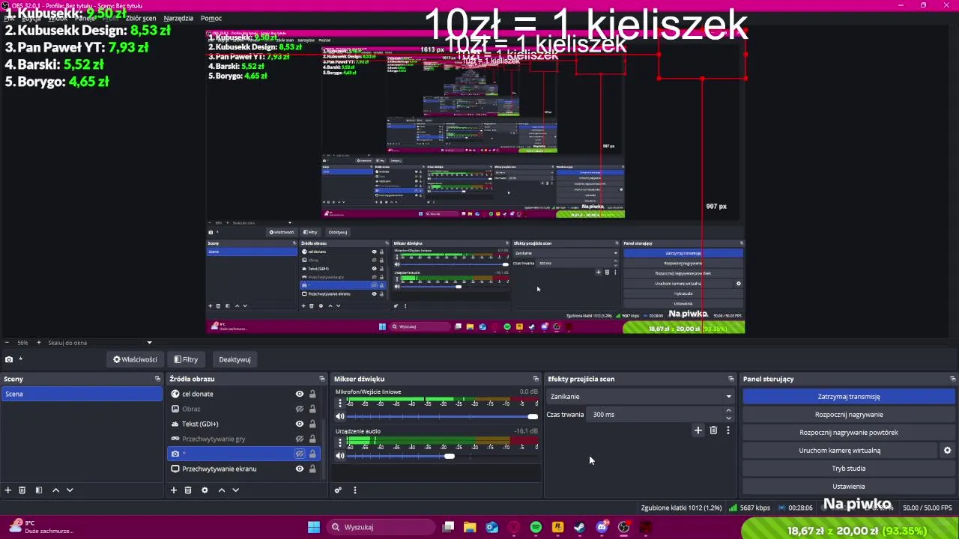Screen dimensions: 959x539
Task: Open properties via the Właściwości gear button
Action: (x=135, y=359)
